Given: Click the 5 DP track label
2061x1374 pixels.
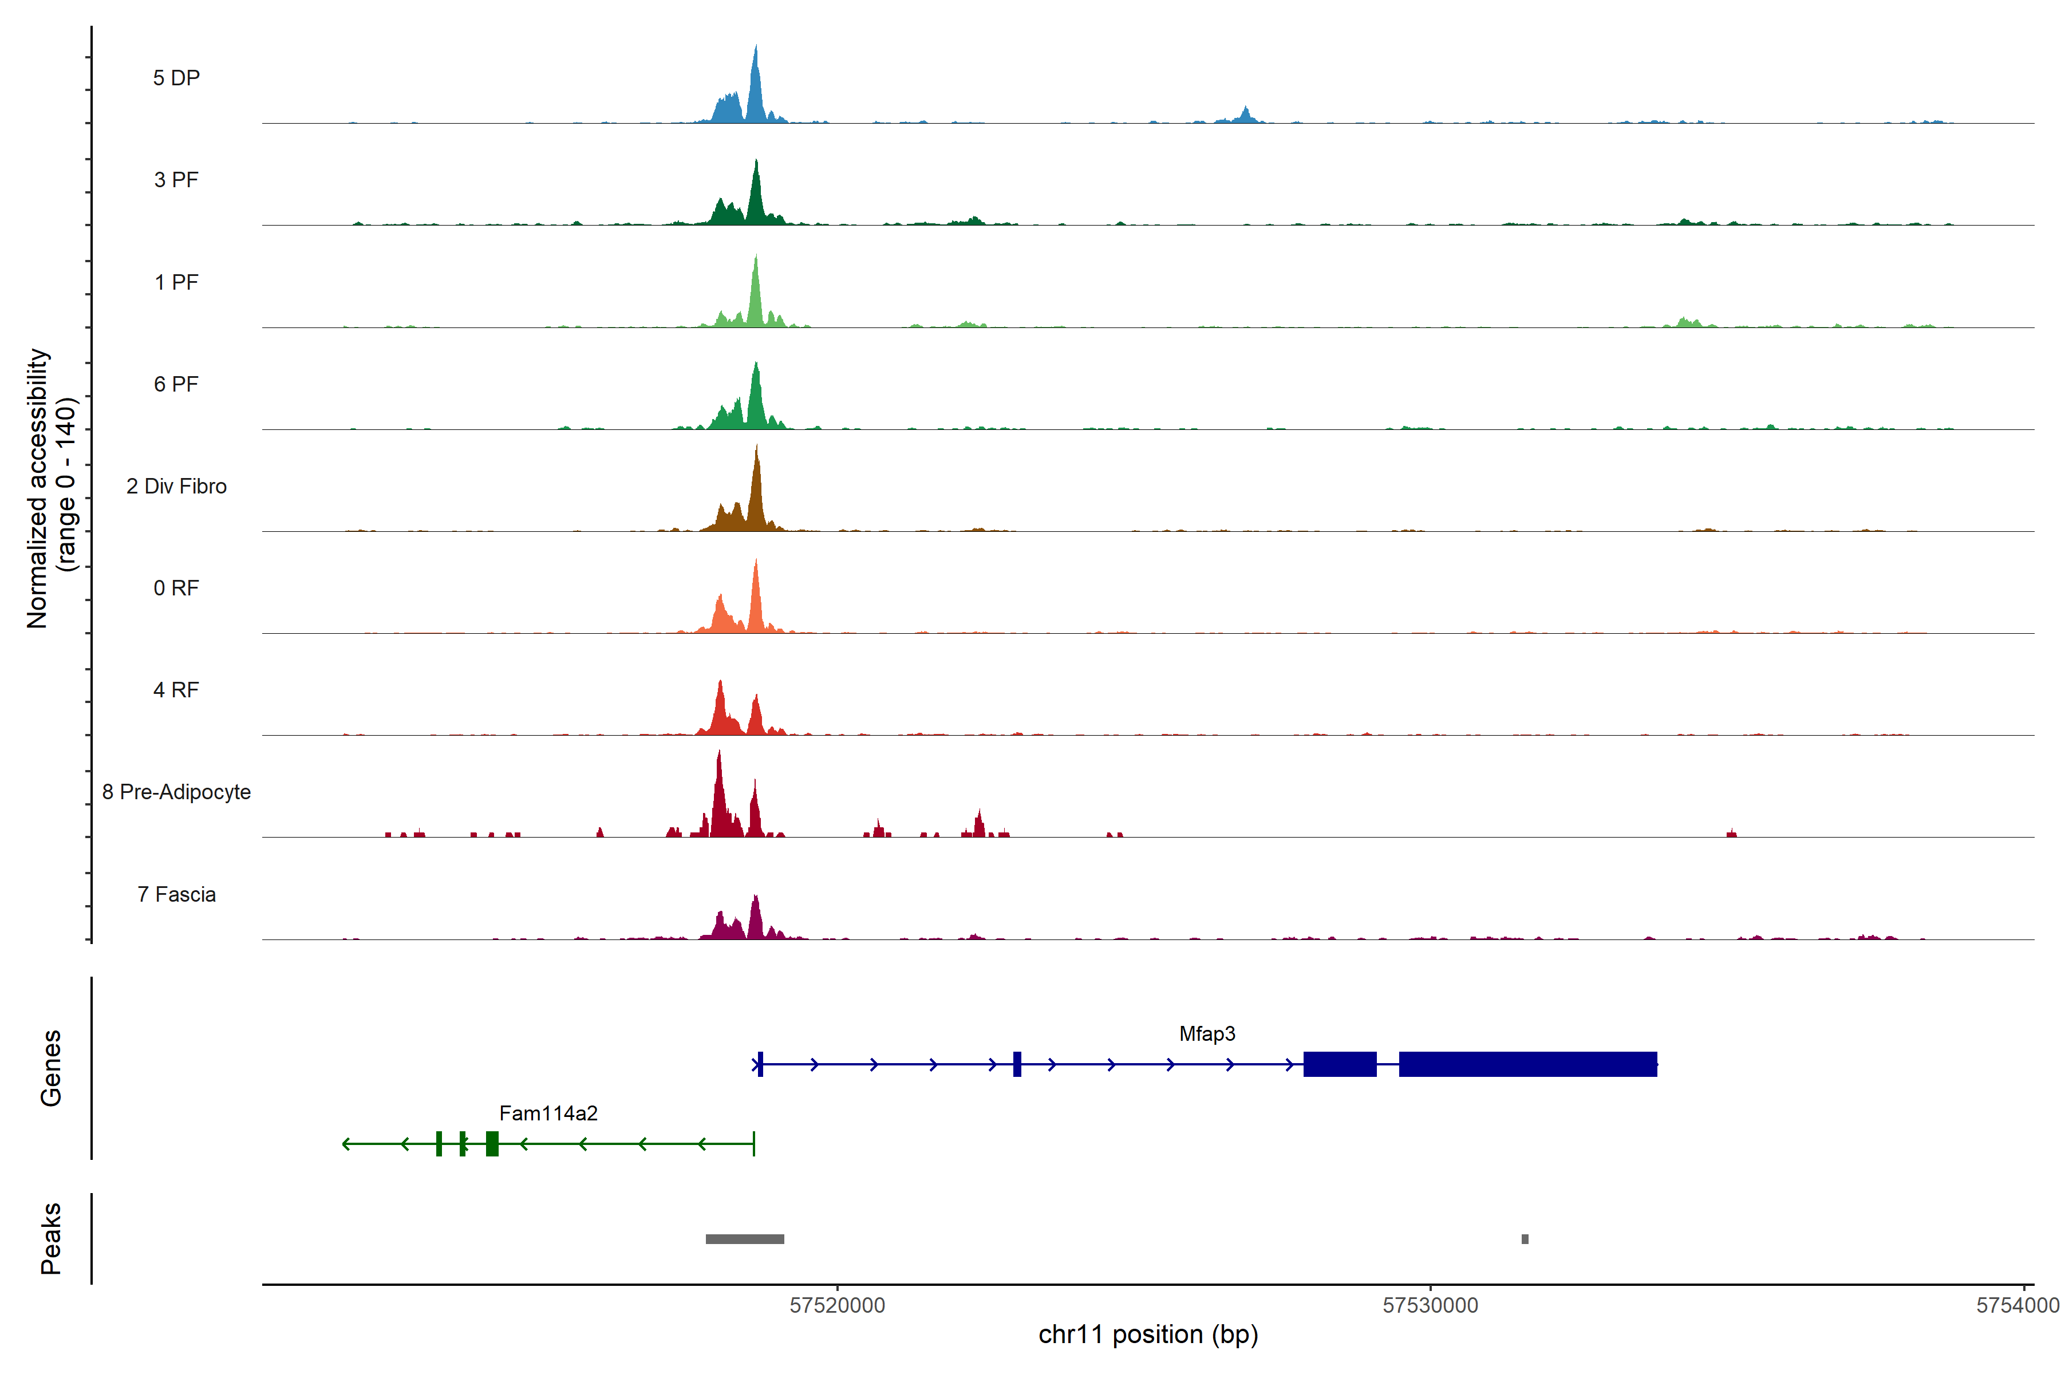Looking at the screenshot, I should point(176,78).
